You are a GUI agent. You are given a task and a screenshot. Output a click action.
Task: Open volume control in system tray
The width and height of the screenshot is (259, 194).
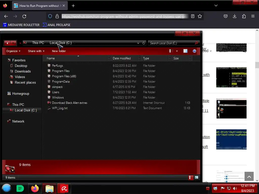pos(235,188)
